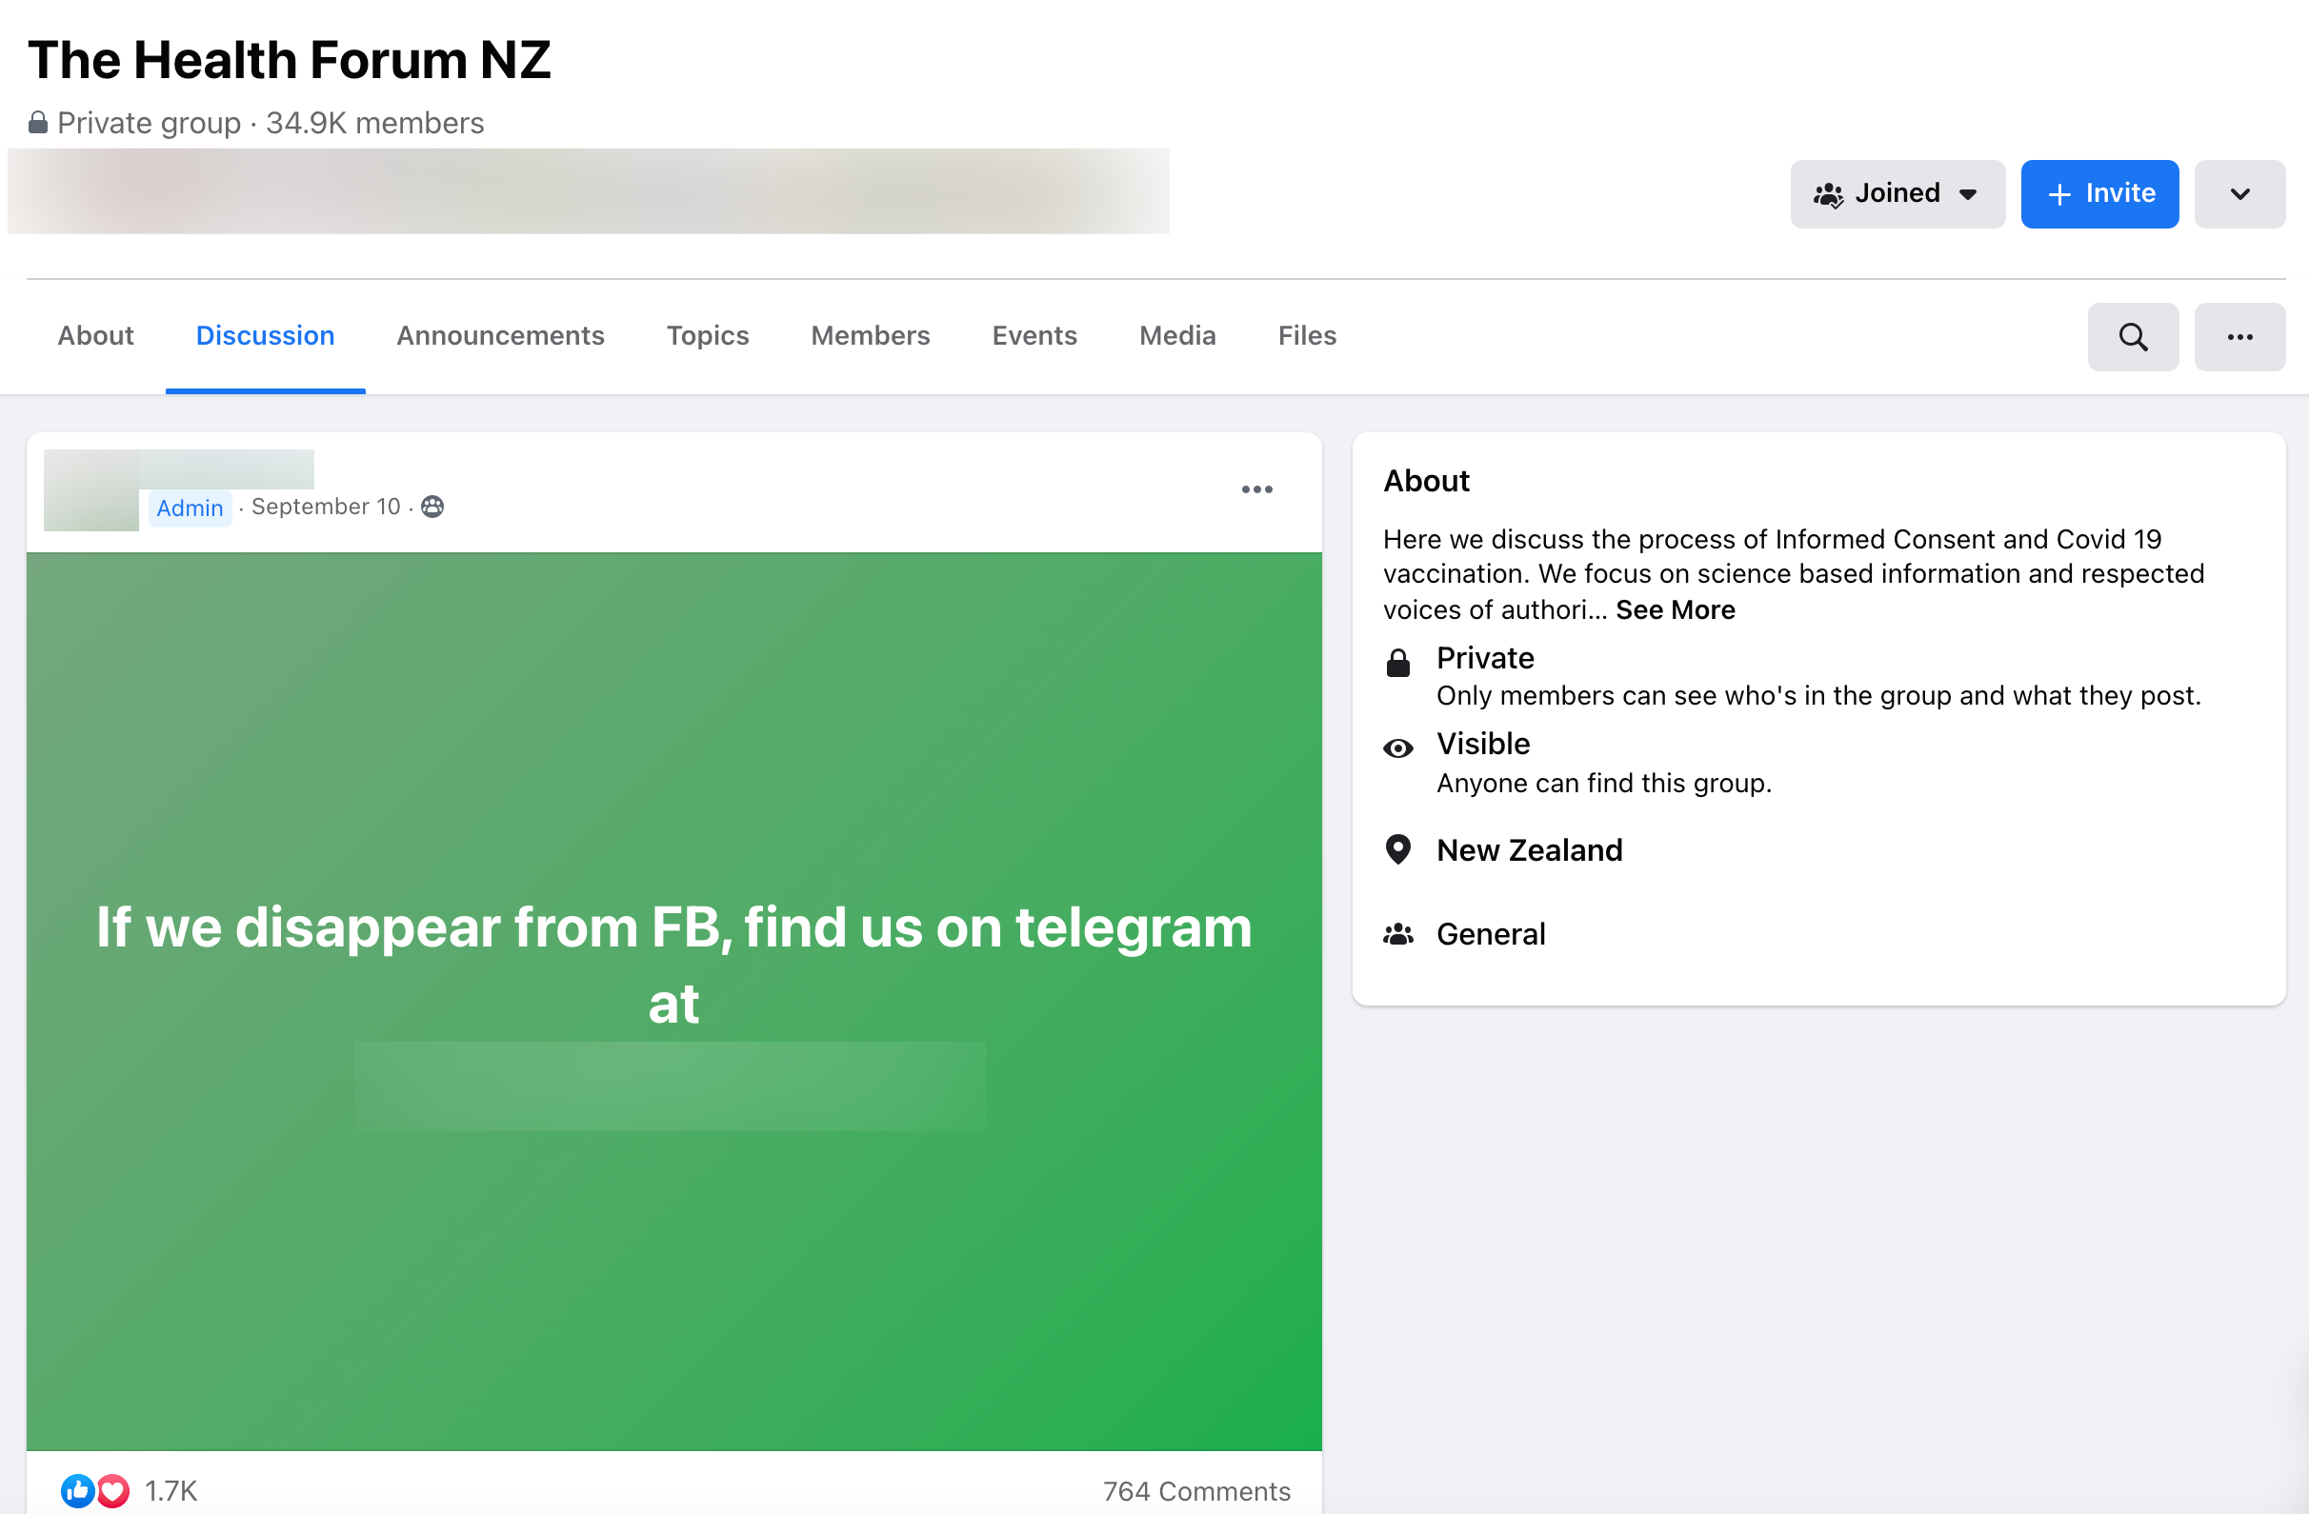The width and height of the screenshot is (2309, 1514).
Task: Open the Members tab
Action: coord(871,335)
